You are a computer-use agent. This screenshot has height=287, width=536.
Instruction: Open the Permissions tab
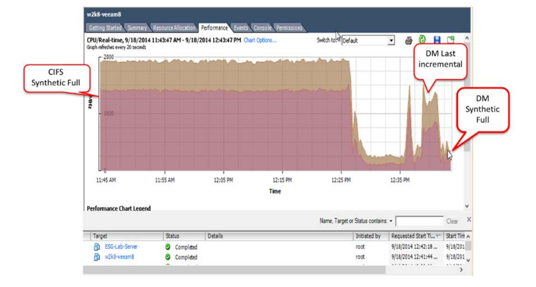tap(289, 28)
